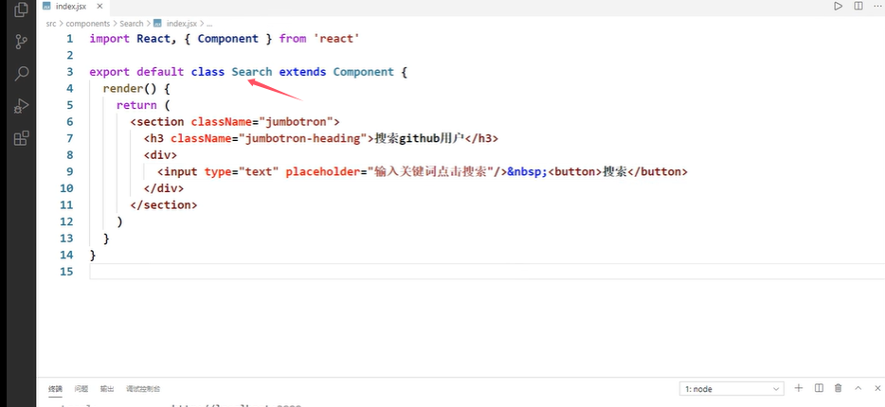Click the class name 'Search' on line 3
The height and width of the screenshot is (407, 885).
(252, 72)
